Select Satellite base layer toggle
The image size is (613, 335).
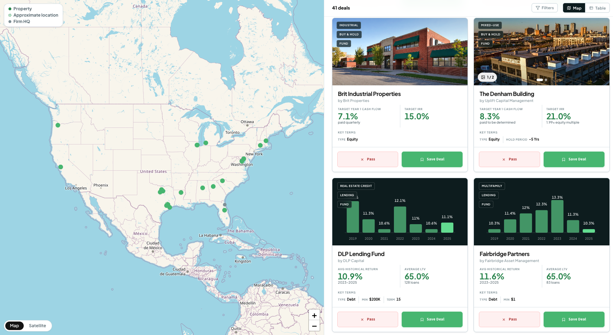click(38, 326)
